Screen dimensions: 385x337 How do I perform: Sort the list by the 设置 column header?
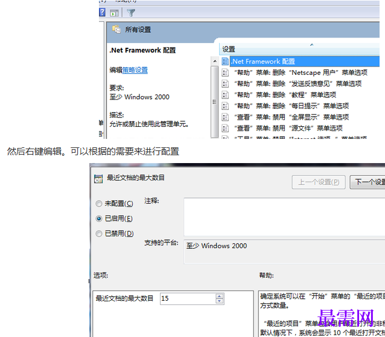pos(299,49)
